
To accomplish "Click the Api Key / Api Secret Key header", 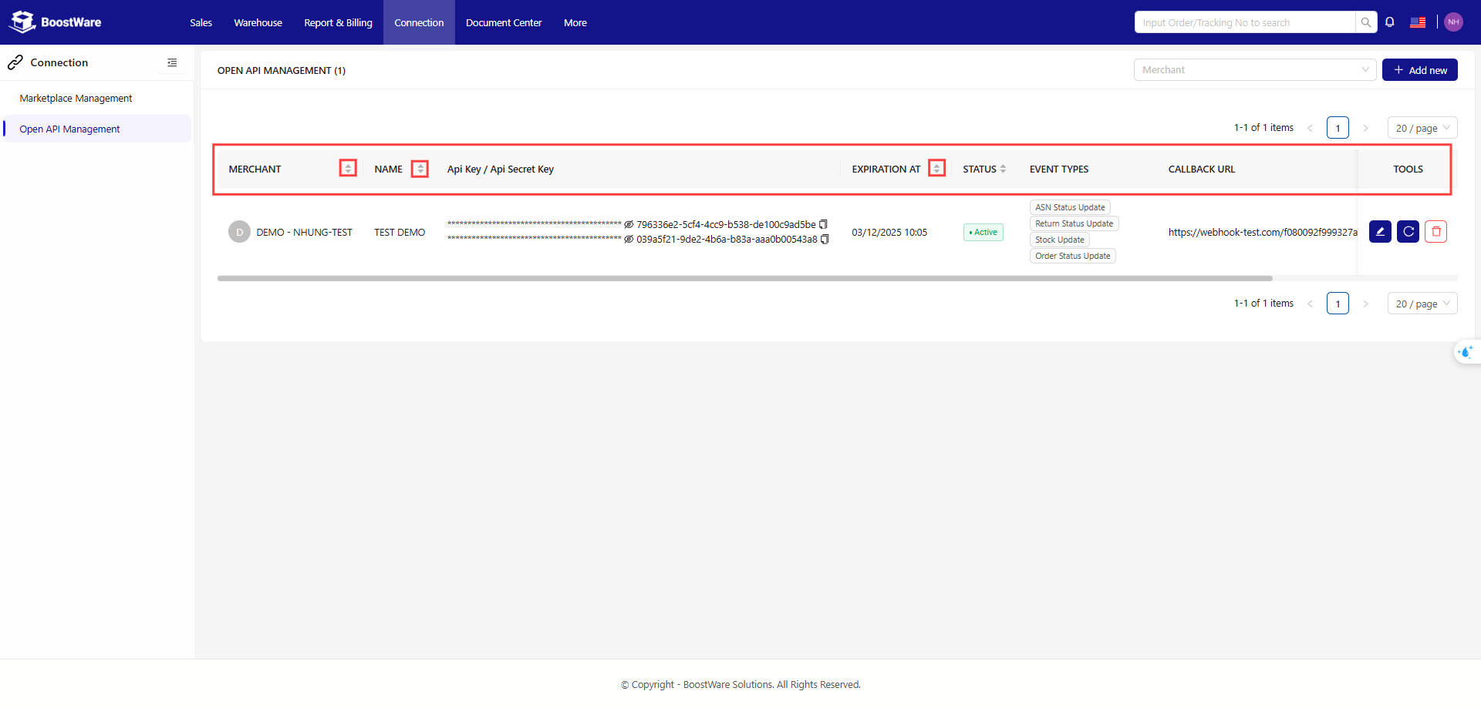I will 501,169.
